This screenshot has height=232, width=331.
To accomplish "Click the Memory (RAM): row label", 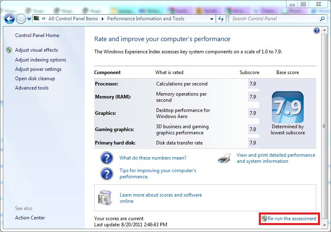I will (x=113, y=97).
